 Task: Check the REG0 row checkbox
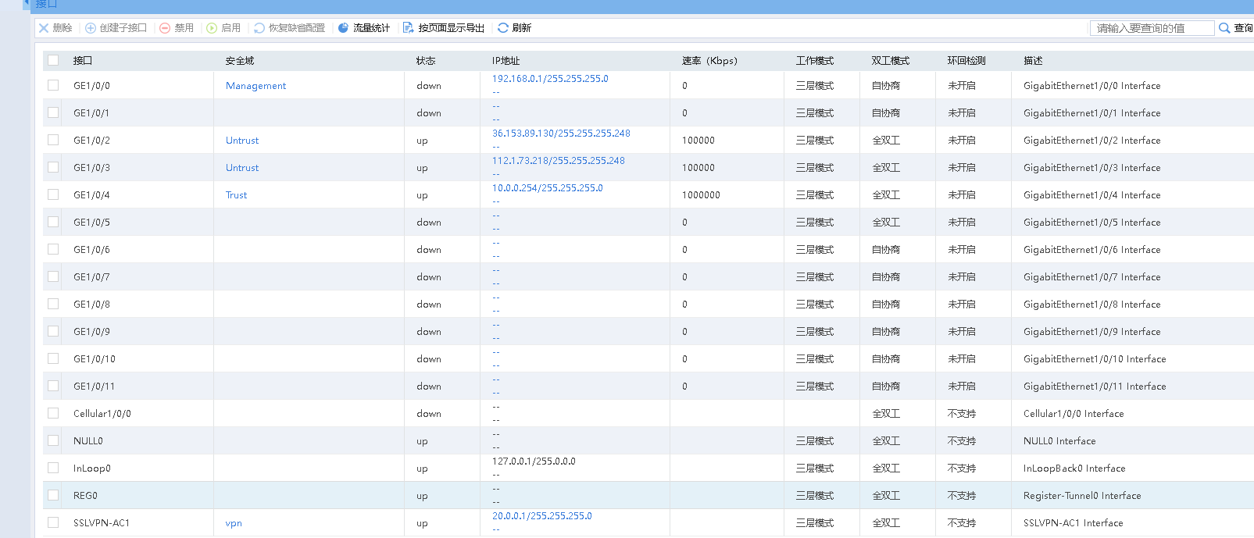[x=53, y=495]
